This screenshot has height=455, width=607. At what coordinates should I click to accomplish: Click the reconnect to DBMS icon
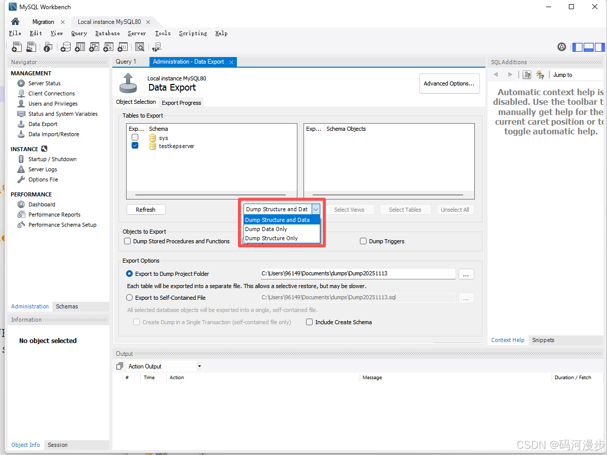(x=157, y=47)
